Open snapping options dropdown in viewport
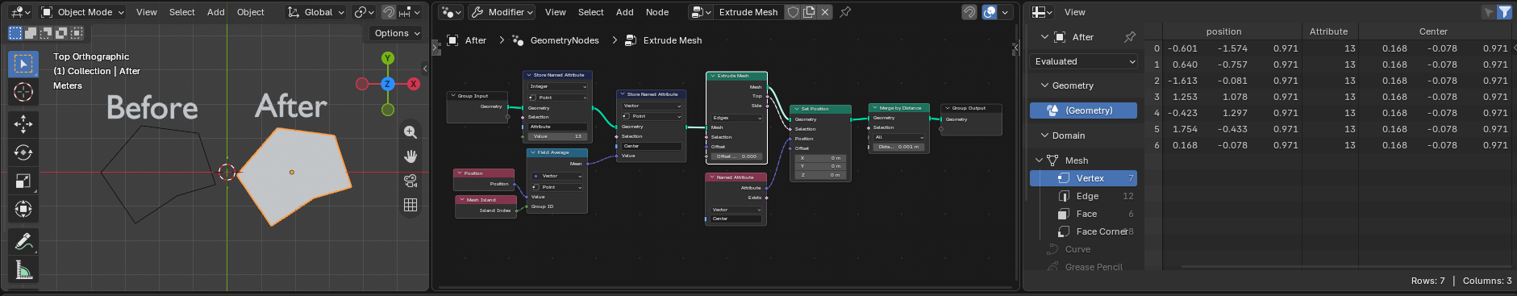Viewport: 1517px width, 296px height. pyautogui.click(x=410, y=12)
